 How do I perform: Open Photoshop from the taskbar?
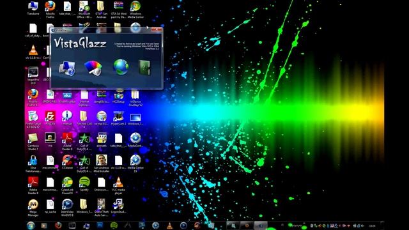(x=100, y=226)
